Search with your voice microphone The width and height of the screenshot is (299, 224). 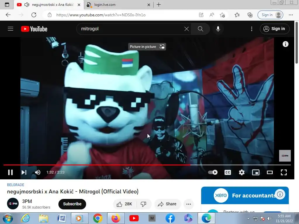click(x=218, y=29)
